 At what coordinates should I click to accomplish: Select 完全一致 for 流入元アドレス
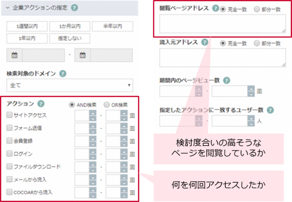(223, 43)
